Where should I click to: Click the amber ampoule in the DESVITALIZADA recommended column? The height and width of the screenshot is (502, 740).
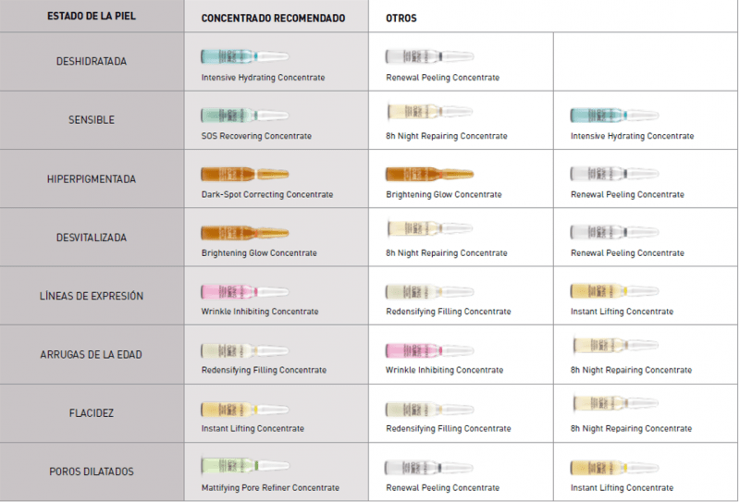pyautogui.click(x=245, y=232)
